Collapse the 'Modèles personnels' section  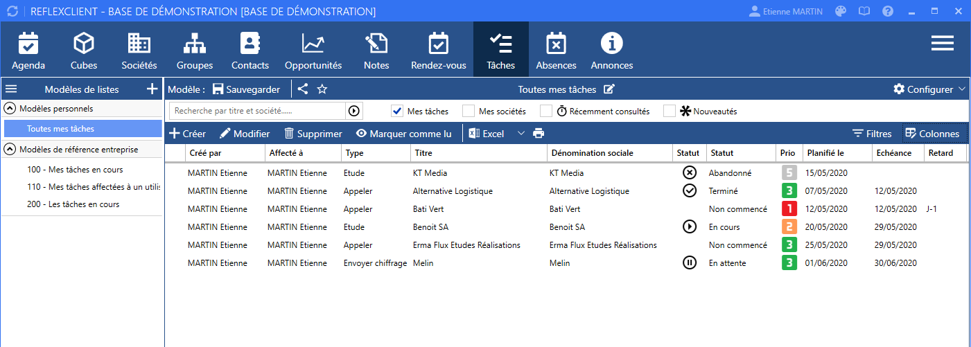coord(11,109)
